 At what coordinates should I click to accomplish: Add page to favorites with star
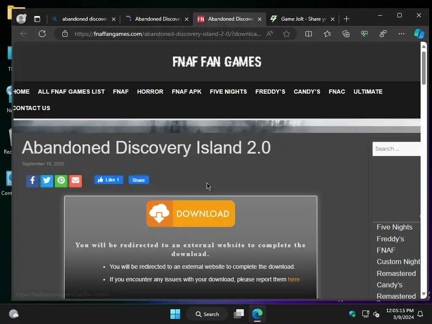click(286, 34)
